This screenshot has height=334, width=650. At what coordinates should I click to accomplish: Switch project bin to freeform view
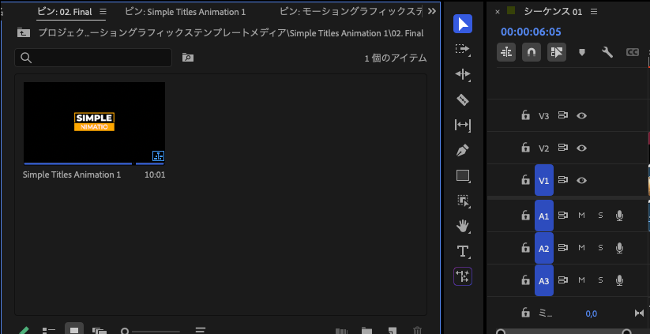99,330
